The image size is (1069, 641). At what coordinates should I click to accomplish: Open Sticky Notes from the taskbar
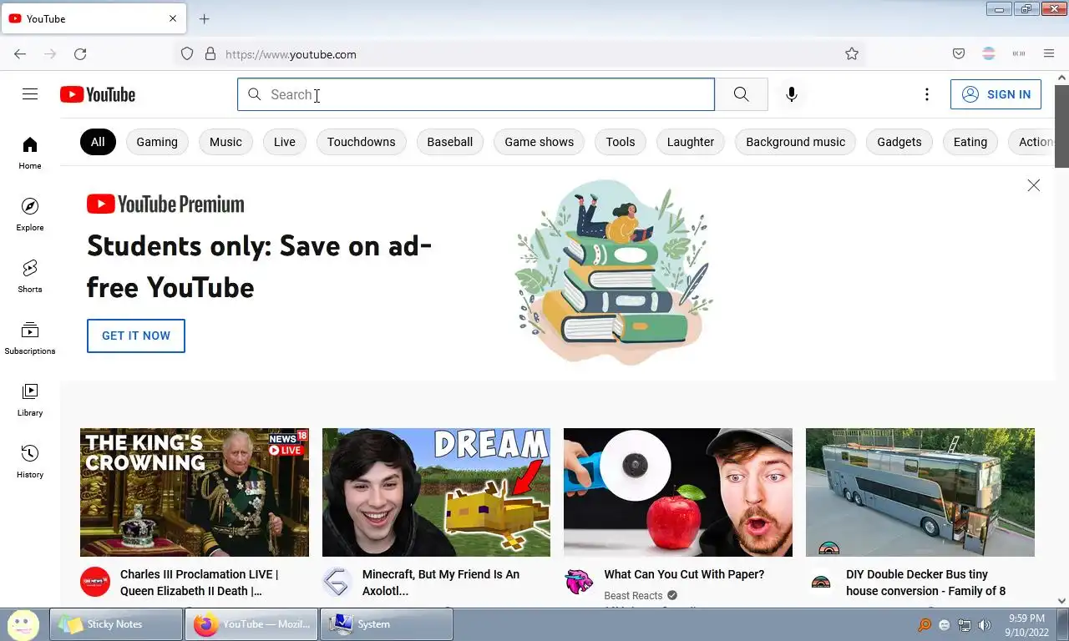pos(117,624)
